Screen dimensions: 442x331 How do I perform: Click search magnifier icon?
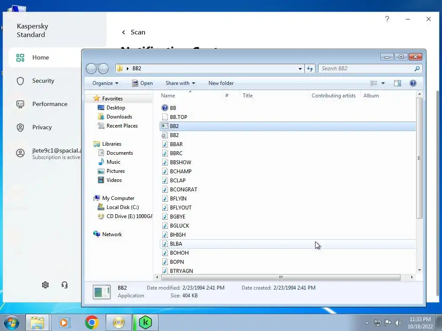pyautogui.click(x=417, y=69)
